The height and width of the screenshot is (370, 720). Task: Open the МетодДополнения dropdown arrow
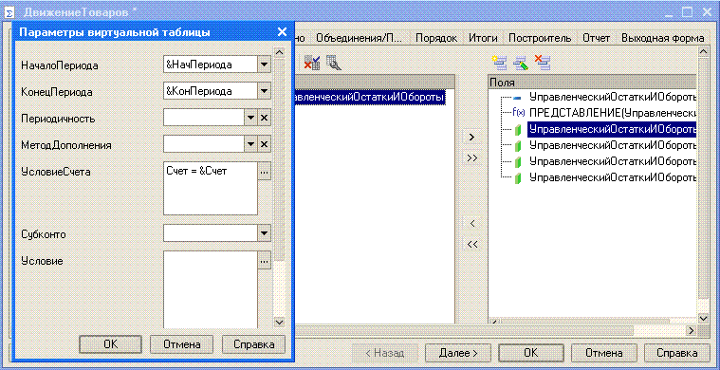click(250, 145)
